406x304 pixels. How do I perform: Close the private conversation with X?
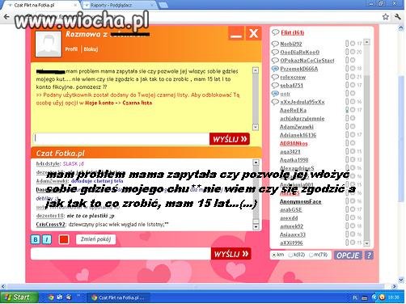(x=253, y=33)
